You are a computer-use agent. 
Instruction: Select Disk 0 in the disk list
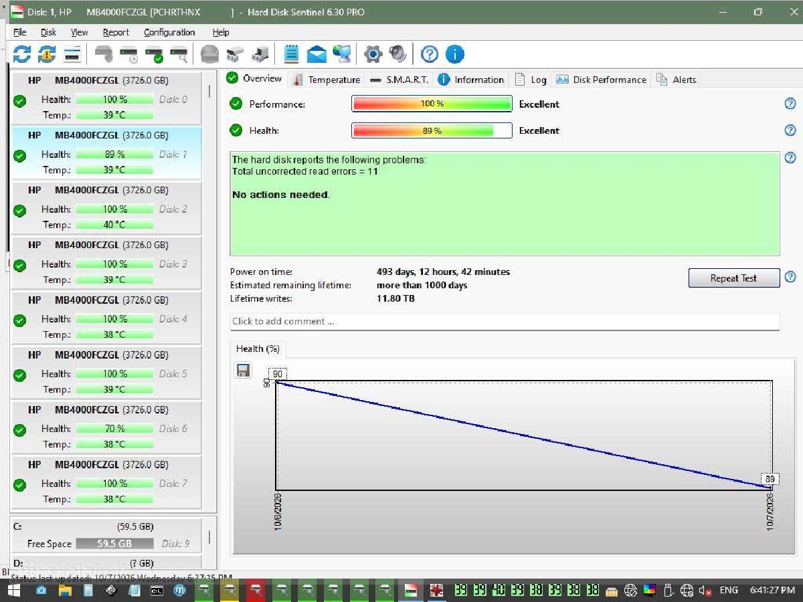(106, 98)
